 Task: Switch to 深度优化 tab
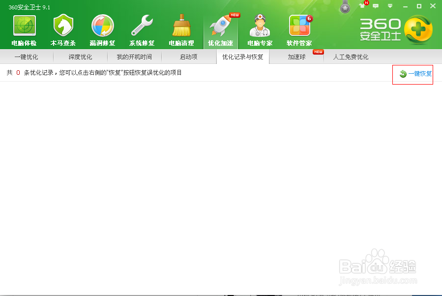[x=80, y=57]
